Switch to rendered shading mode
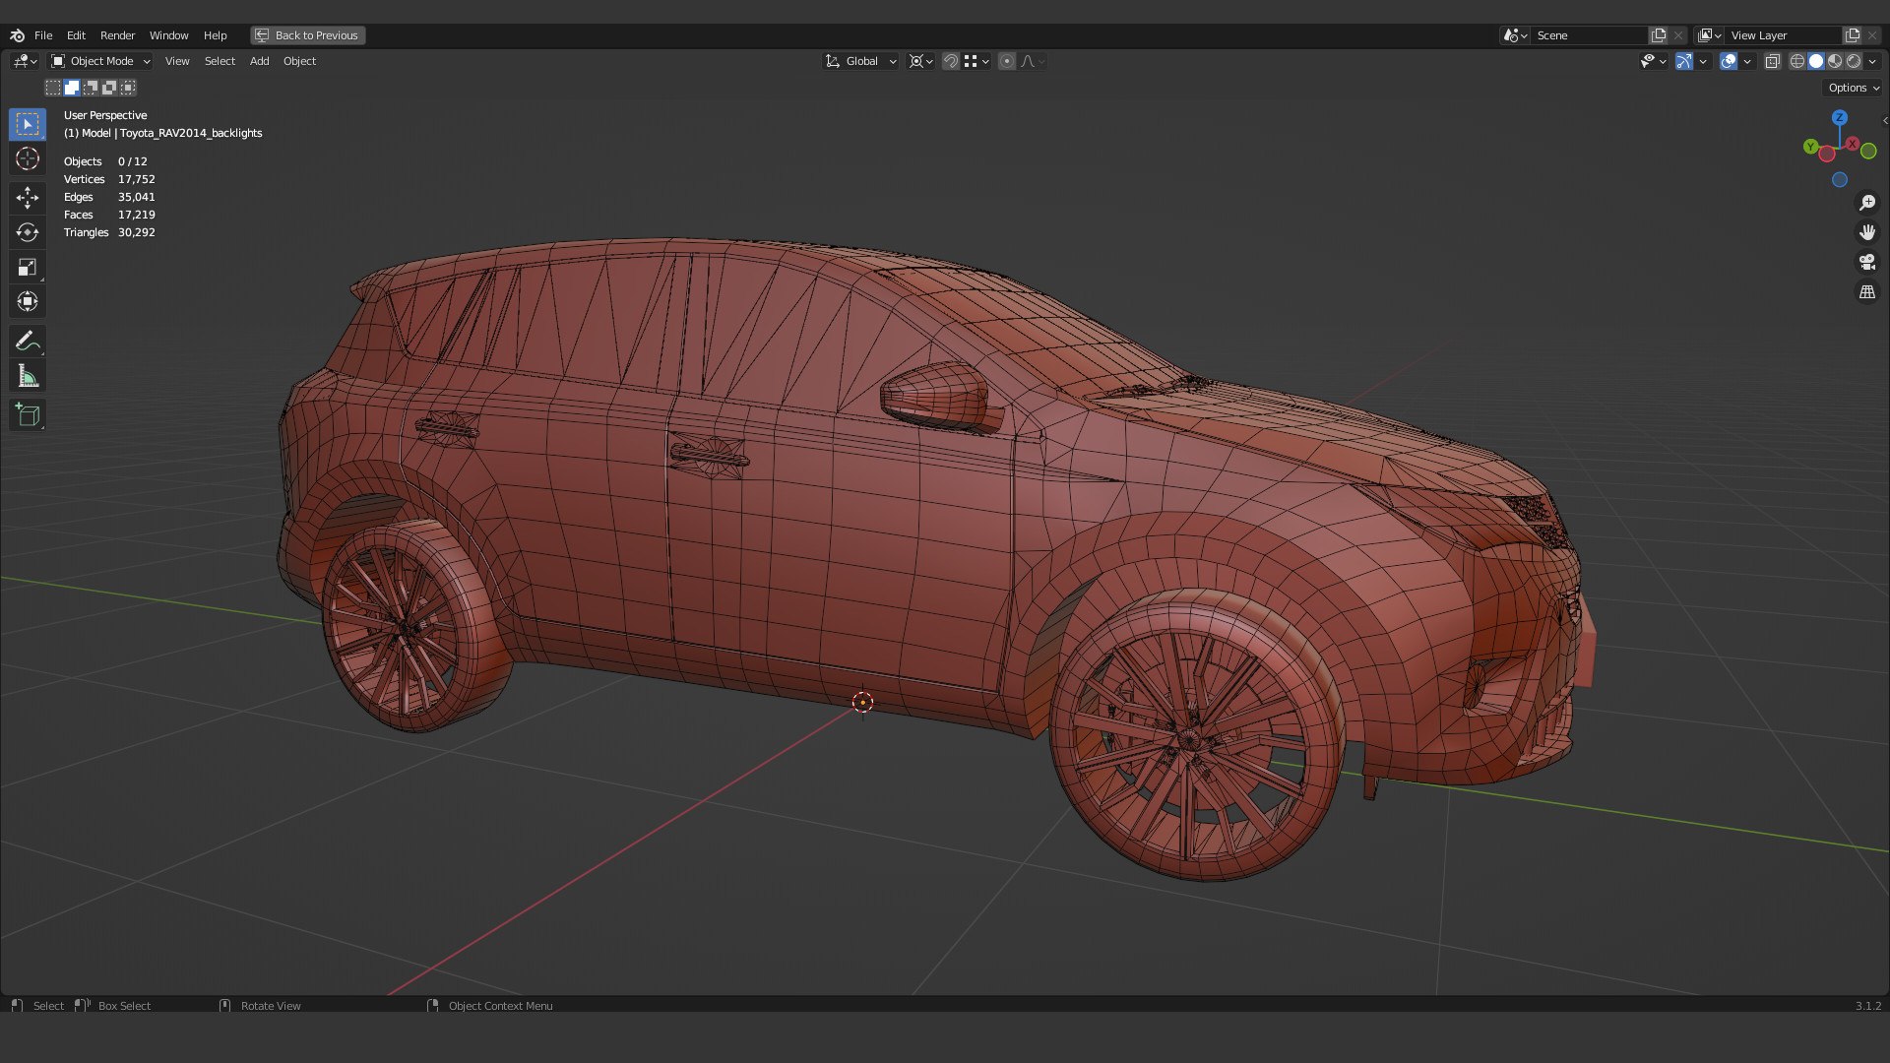Screen dimensions: 1890x1063 1854,61
